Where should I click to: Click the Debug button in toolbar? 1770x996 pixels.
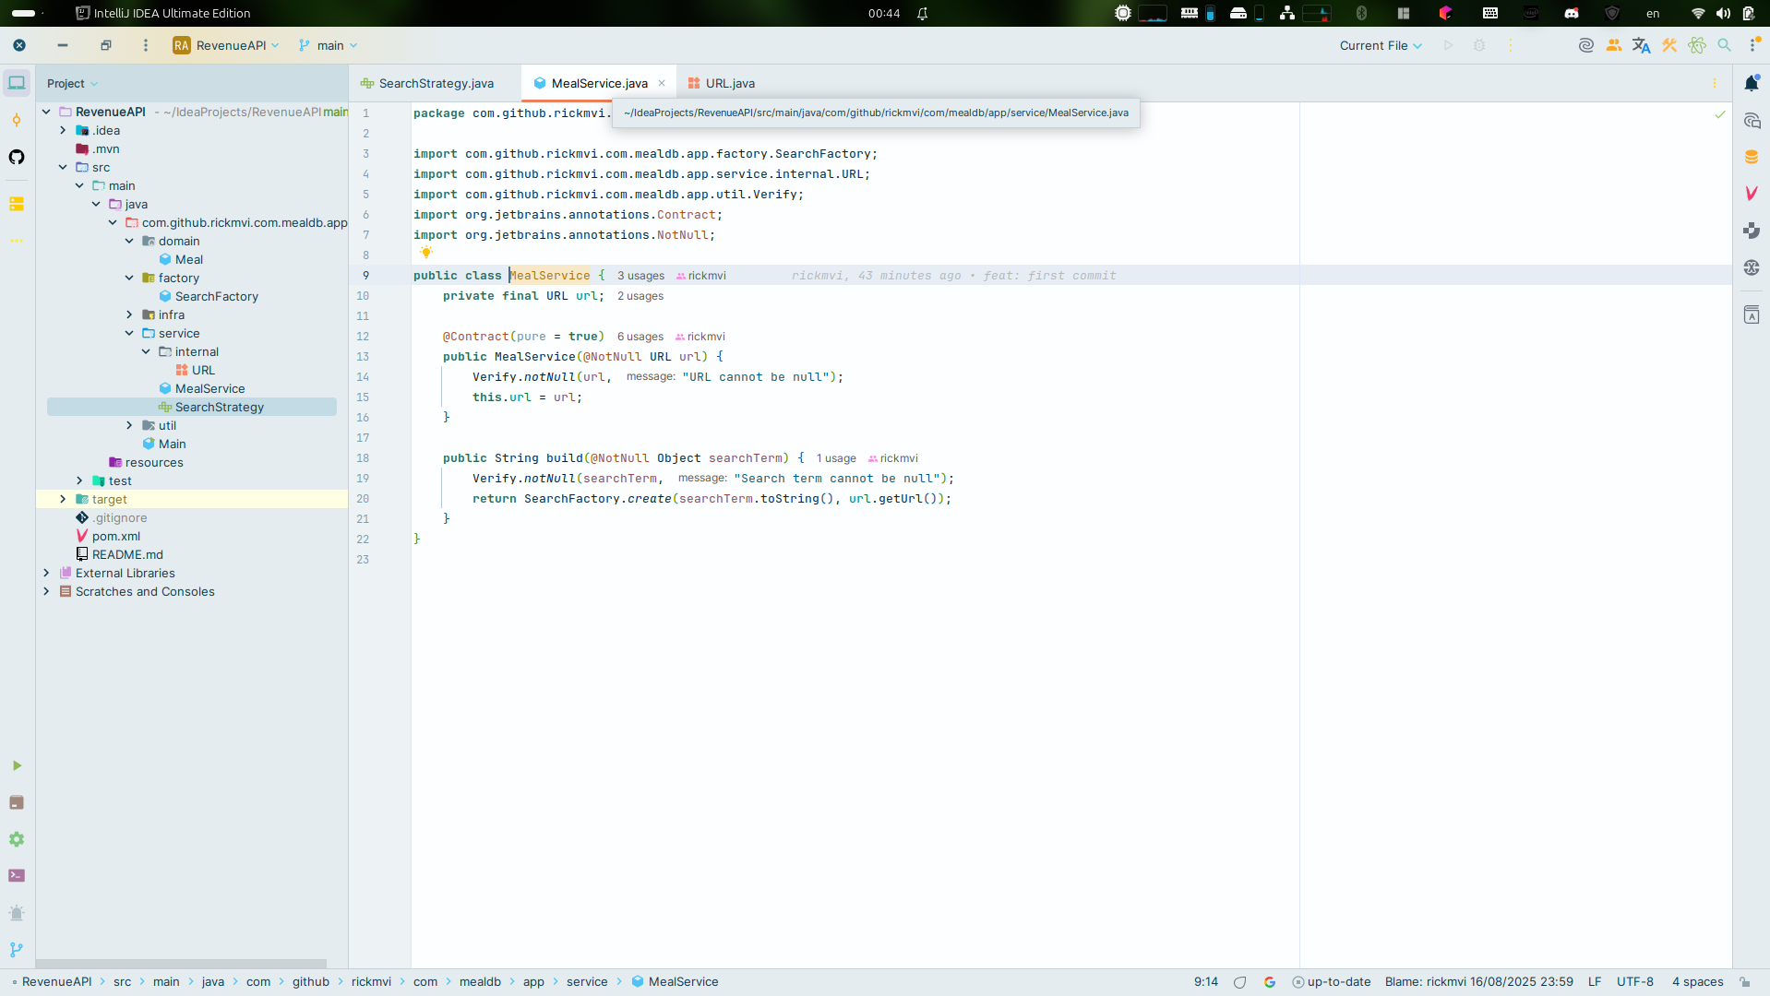pos(1479,45)
